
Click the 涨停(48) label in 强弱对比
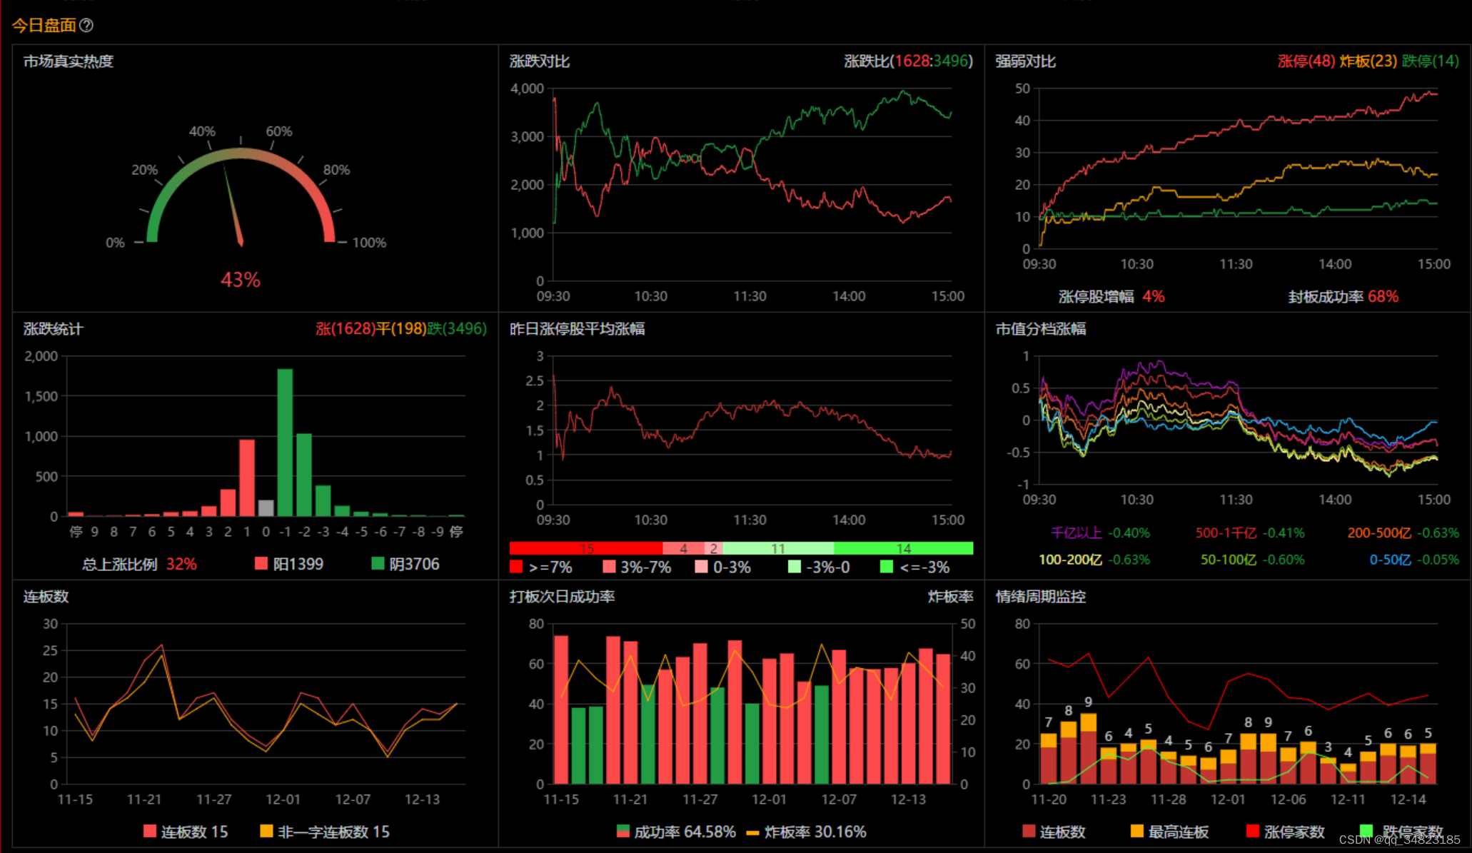click(1306, 61)
